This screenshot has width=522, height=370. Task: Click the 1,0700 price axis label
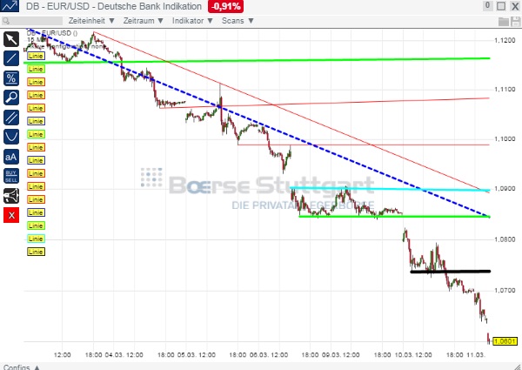click(505, 291)
